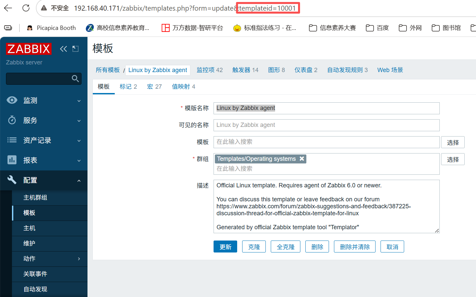This screenshot has height=297, width=476.
Task: Open 图书馆 bookmark folder
Action: click(x=446, y=28)
